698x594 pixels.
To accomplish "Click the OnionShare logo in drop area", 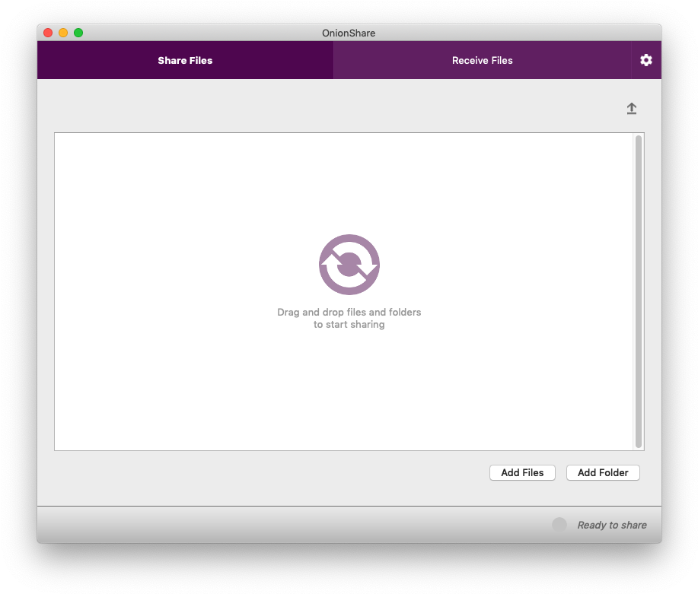I will 349,265.
